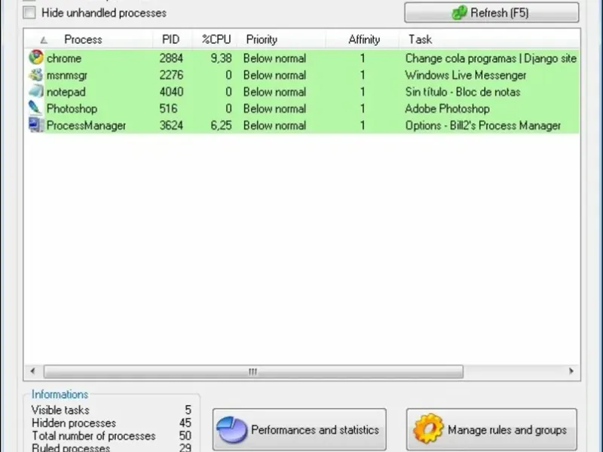This screenshot has width=603, height=452.
Task: Click PID value 4040
Action: tap(171, 92)
